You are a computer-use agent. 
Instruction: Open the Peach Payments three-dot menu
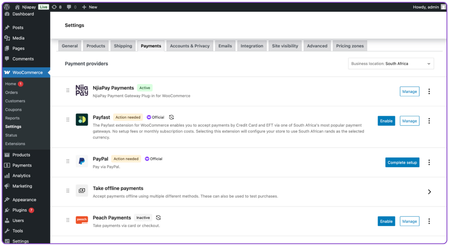[x=429, y=221]
